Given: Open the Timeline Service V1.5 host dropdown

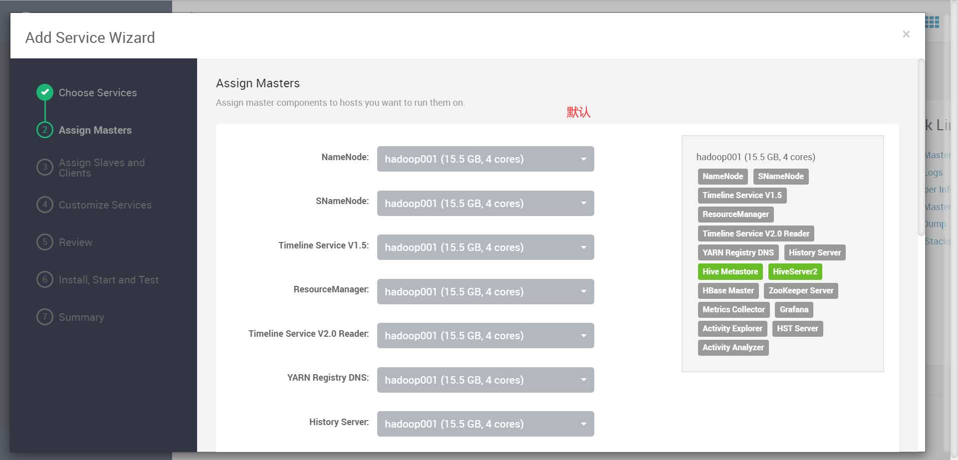Looking at the screenshot, I should [485, 247].
